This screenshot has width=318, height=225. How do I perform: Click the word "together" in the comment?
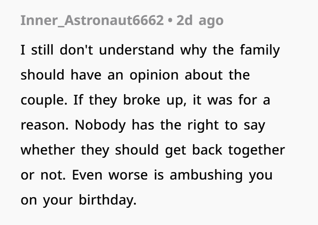pos(258,150)
